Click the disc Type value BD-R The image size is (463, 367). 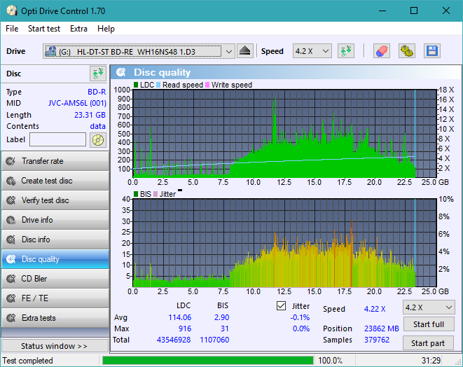click(97, 92)
